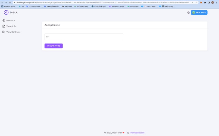This screenshot has height=136, width=219.
Task: Open the Extensions puzzle icon
Action: pyautogui.click(x=205, y=2)
